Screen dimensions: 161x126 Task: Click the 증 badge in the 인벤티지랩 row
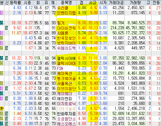[x=2, y=13]
